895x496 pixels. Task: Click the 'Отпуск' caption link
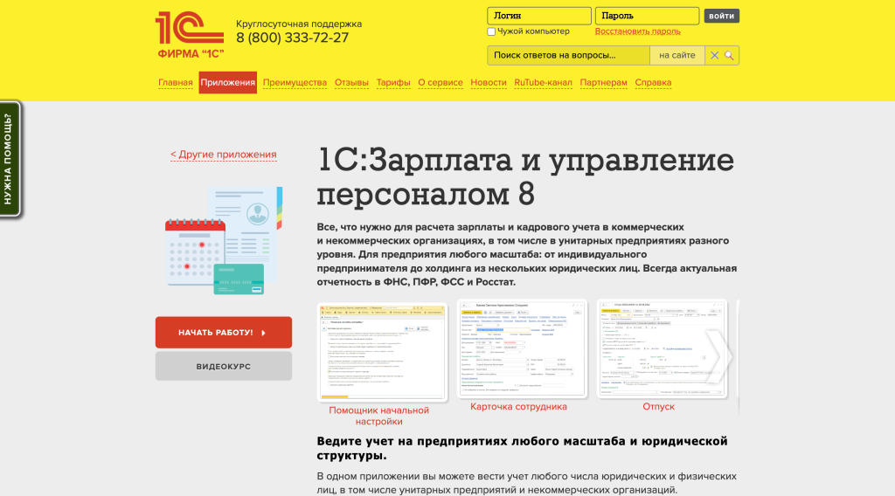point(659,406)
